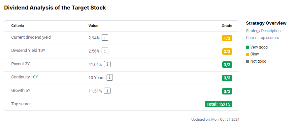Click the Criteria column header

point(17,26)
